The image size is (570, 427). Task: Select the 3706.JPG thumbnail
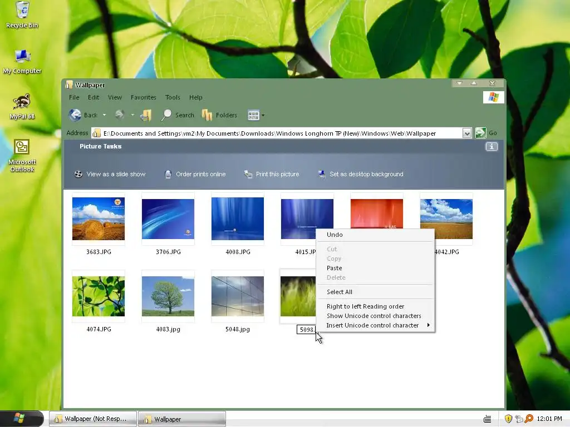168,219
